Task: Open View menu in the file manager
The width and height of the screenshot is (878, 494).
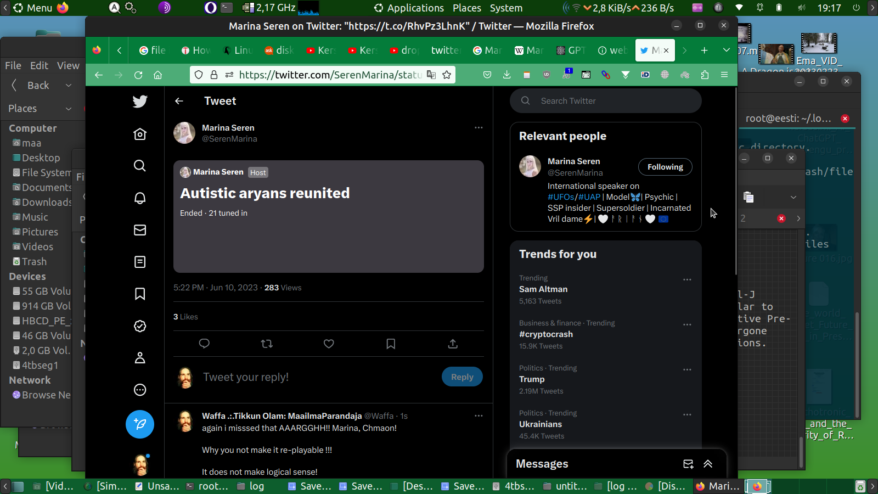Action: point(68,65)
